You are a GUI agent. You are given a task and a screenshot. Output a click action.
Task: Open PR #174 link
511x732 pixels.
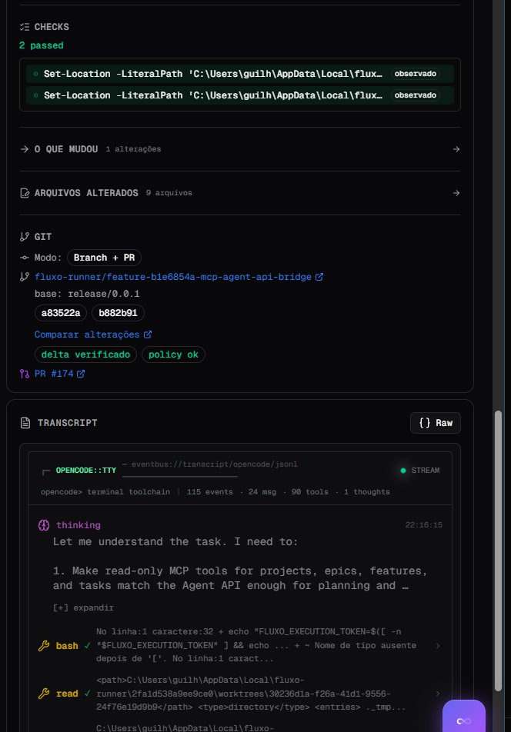(x=54, y=374)
